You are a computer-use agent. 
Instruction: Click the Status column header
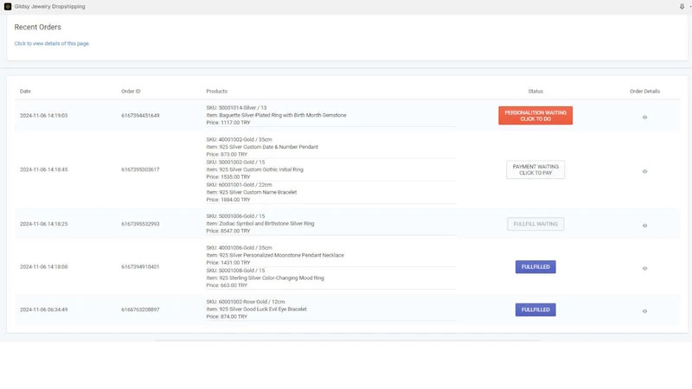pos(535,92)
